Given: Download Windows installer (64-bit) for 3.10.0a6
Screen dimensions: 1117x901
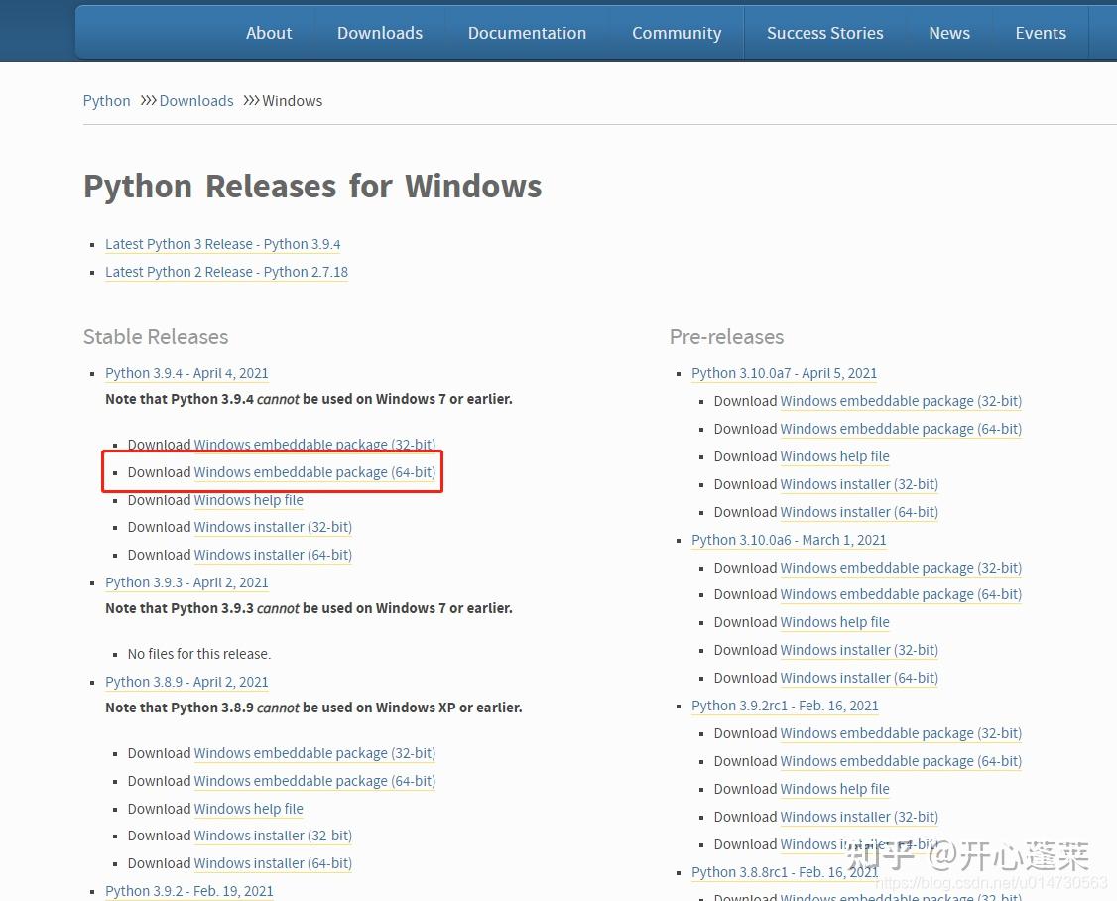Looking at the screenshot, I should (859, 678).
